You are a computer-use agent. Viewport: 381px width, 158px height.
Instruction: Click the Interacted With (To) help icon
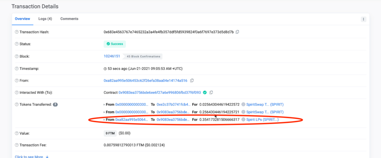click(x=17, y=92)
